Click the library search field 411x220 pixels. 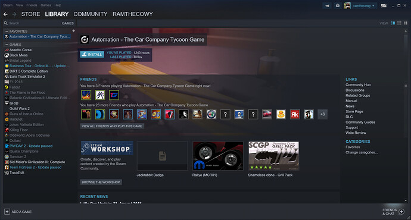click(34, 23)
